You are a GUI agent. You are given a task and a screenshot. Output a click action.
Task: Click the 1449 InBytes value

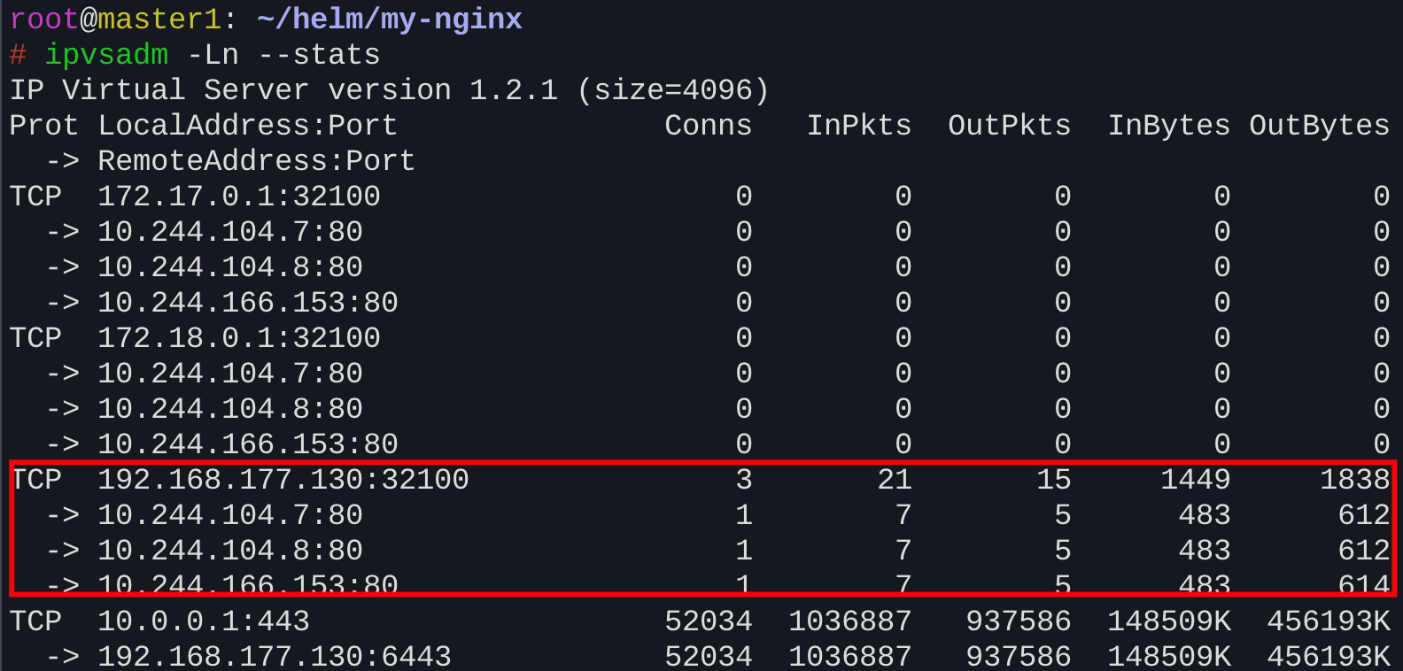(1195, 480)
